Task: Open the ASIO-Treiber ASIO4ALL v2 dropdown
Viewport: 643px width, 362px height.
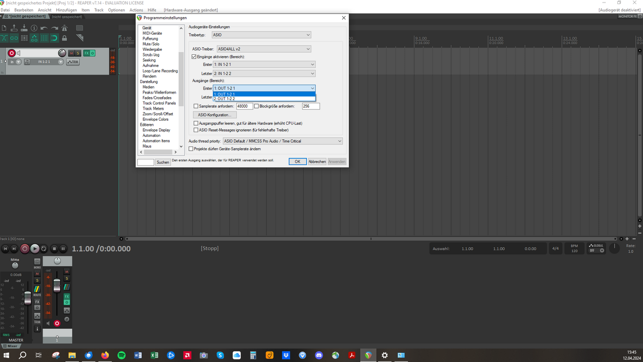Action: pos(263,49)
